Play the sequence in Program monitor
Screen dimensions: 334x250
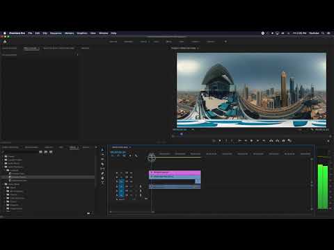[251, 140]
